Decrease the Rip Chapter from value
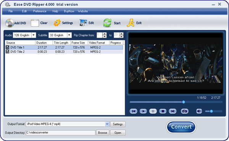 (x=105, y=36)
